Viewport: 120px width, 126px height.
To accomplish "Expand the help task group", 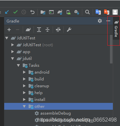I will click(24, 93).
